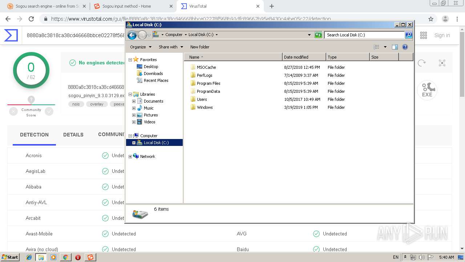465x262 pixels.
Task: Select the MSOCache folder
Action: tap(206, 67)
